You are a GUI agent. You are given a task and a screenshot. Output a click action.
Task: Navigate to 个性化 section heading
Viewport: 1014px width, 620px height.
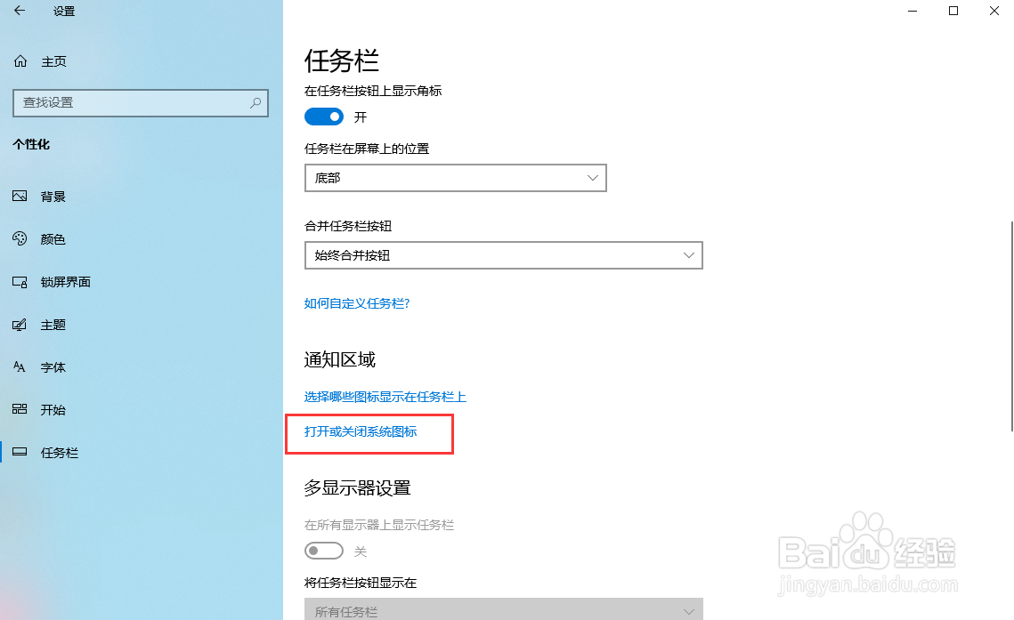31,144
